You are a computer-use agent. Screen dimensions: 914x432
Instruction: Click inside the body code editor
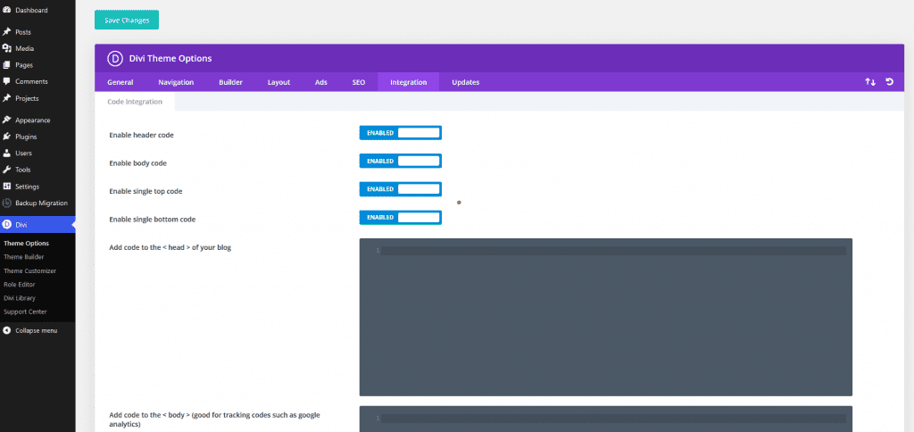(x=606, y=420)
